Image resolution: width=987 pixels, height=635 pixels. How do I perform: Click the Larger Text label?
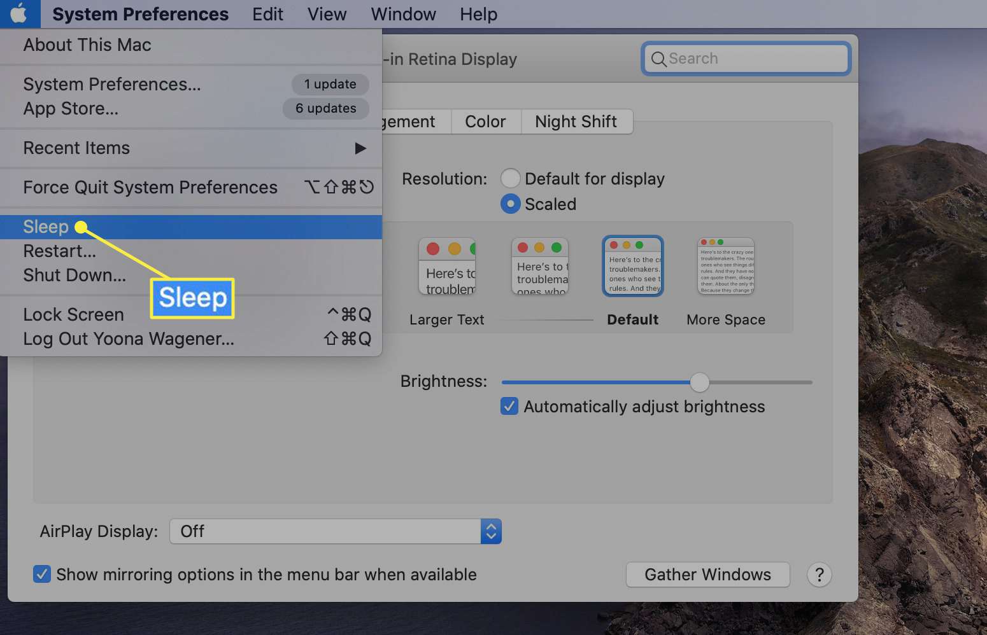[x=447, y=319]
